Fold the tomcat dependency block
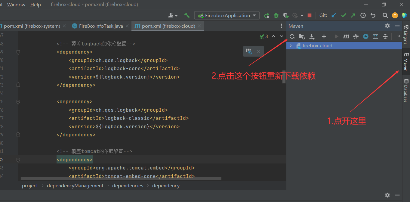Viewport: 410px width, 202px height. [18, 160]
